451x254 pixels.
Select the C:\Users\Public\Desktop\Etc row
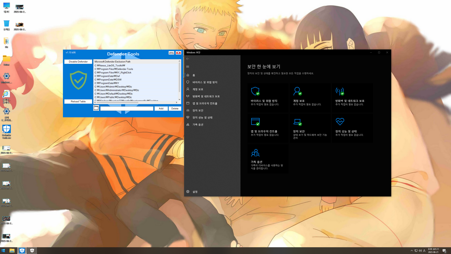136,97
